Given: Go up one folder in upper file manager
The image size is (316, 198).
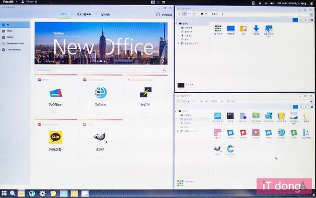Looking at the screenshot, I should (x=194, y=14).
